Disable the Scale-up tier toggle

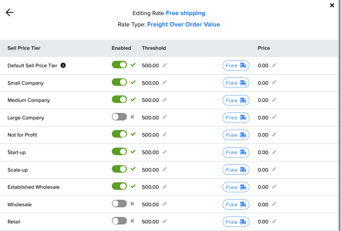coord(119,169)
